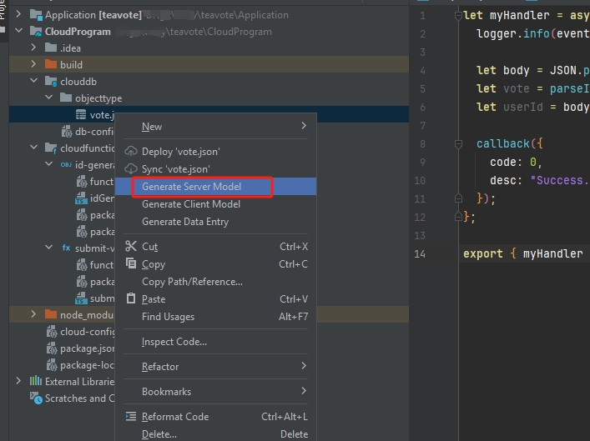The width and height of the screenshot is (590, 441).
Task: Click the Application module icon
Action: tap(36, 15)
